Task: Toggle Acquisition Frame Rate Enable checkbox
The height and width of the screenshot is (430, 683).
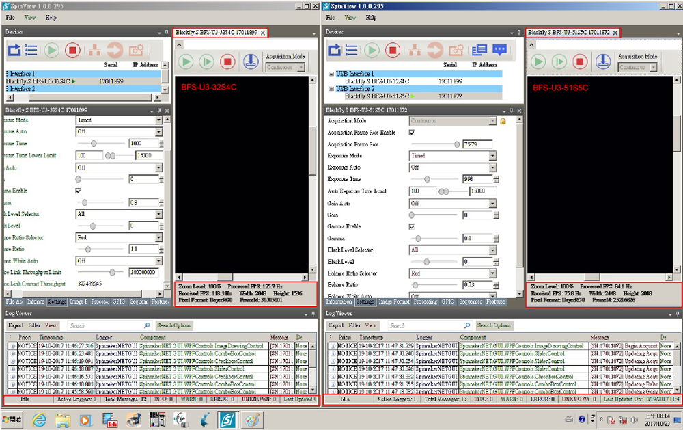Action: click(x=411, y=133)
